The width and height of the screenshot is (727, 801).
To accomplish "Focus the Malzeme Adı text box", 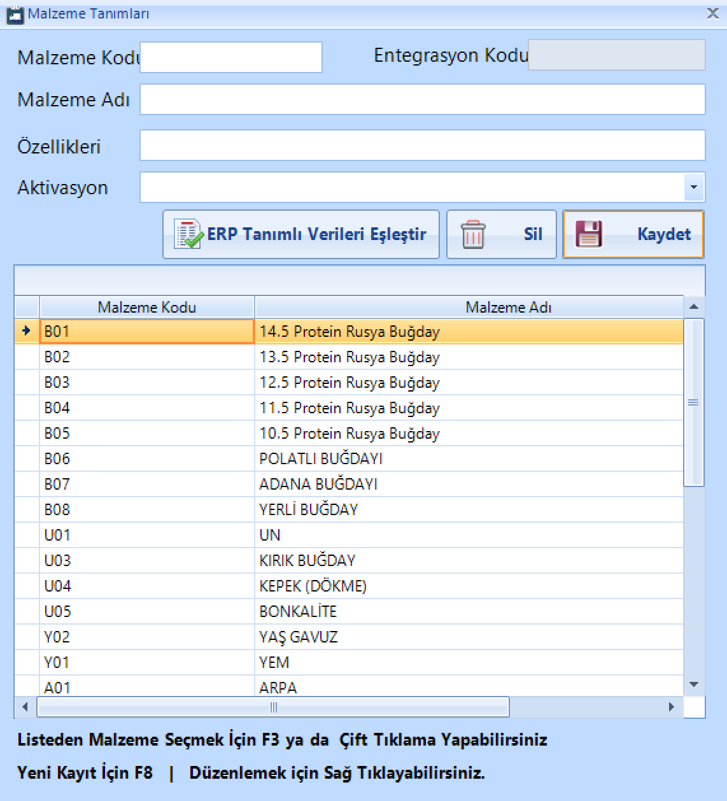I will point(422,100).
